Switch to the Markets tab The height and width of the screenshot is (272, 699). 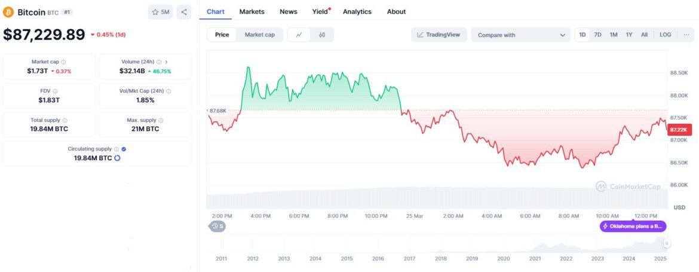252,11
